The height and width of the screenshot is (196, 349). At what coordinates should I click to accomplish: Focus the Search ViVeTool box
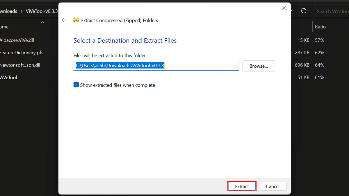point(332,11)
